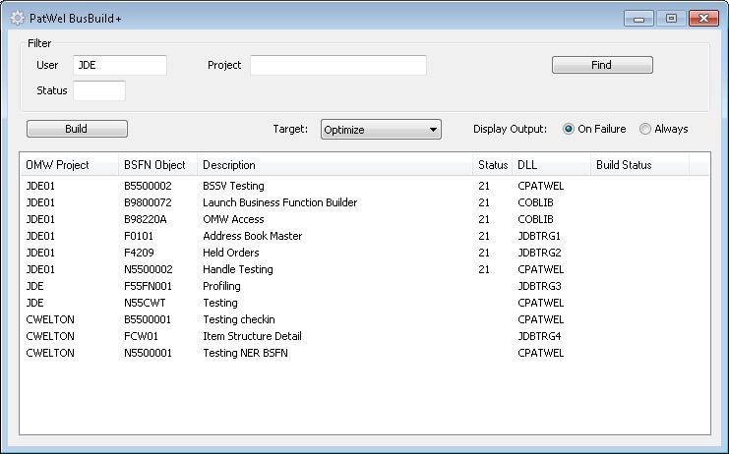The height and width of the screenshot is (454, 729).
Task: Click the PatWel BusBuild+ gear icon
Action: click(17, 18)
